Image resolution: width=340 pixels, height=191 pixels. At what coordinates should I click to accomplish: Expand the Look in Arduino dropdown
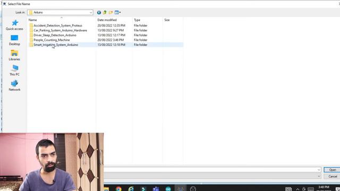point(91,13)
